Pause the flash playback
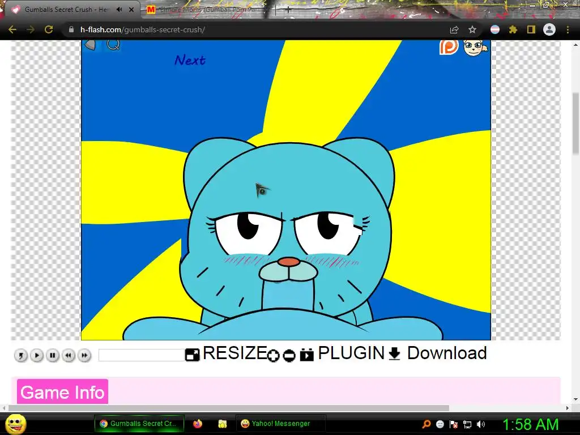Image resolution: width=580 pixels, height=435 pixels. click(53, 356)
